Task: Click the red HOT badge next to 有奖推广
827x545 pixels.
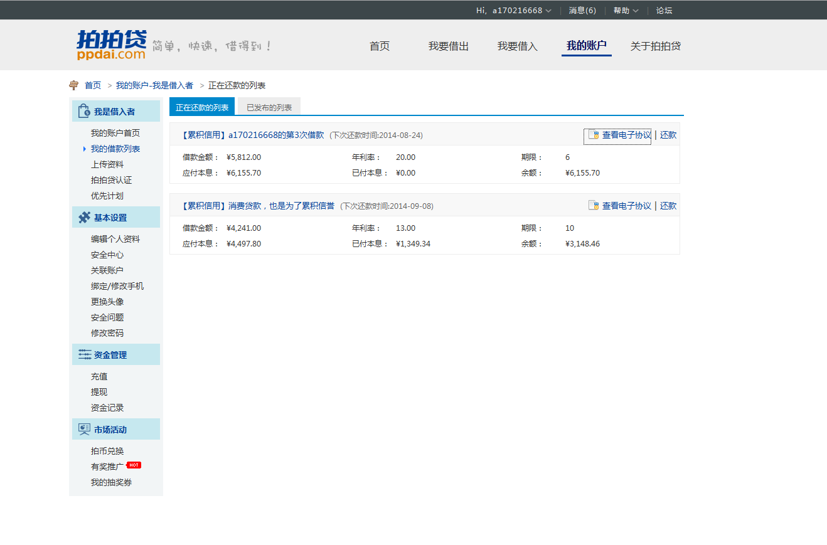Action: coord(134,465)
